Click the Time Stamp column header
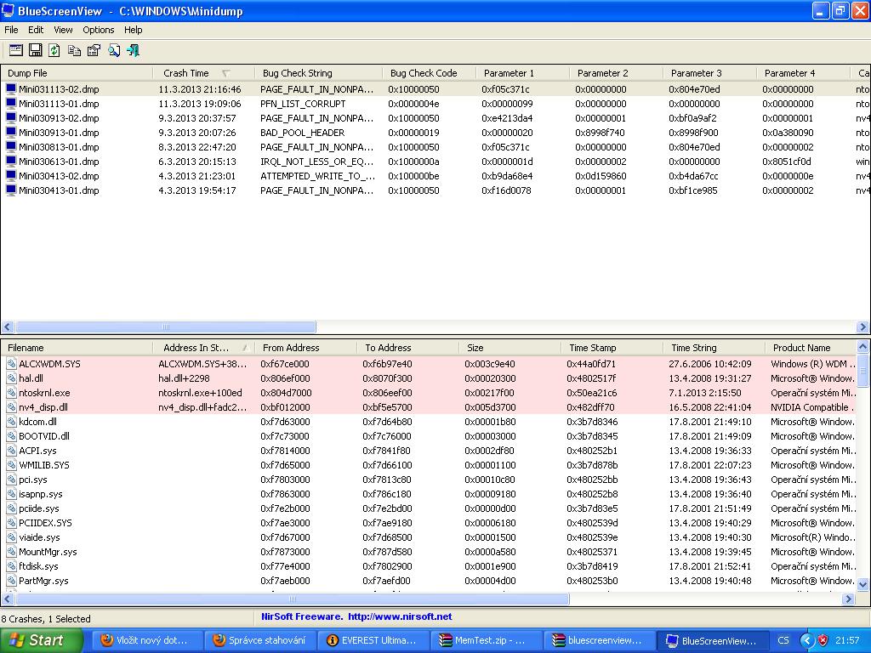The image size is (871, 653). 612,348
